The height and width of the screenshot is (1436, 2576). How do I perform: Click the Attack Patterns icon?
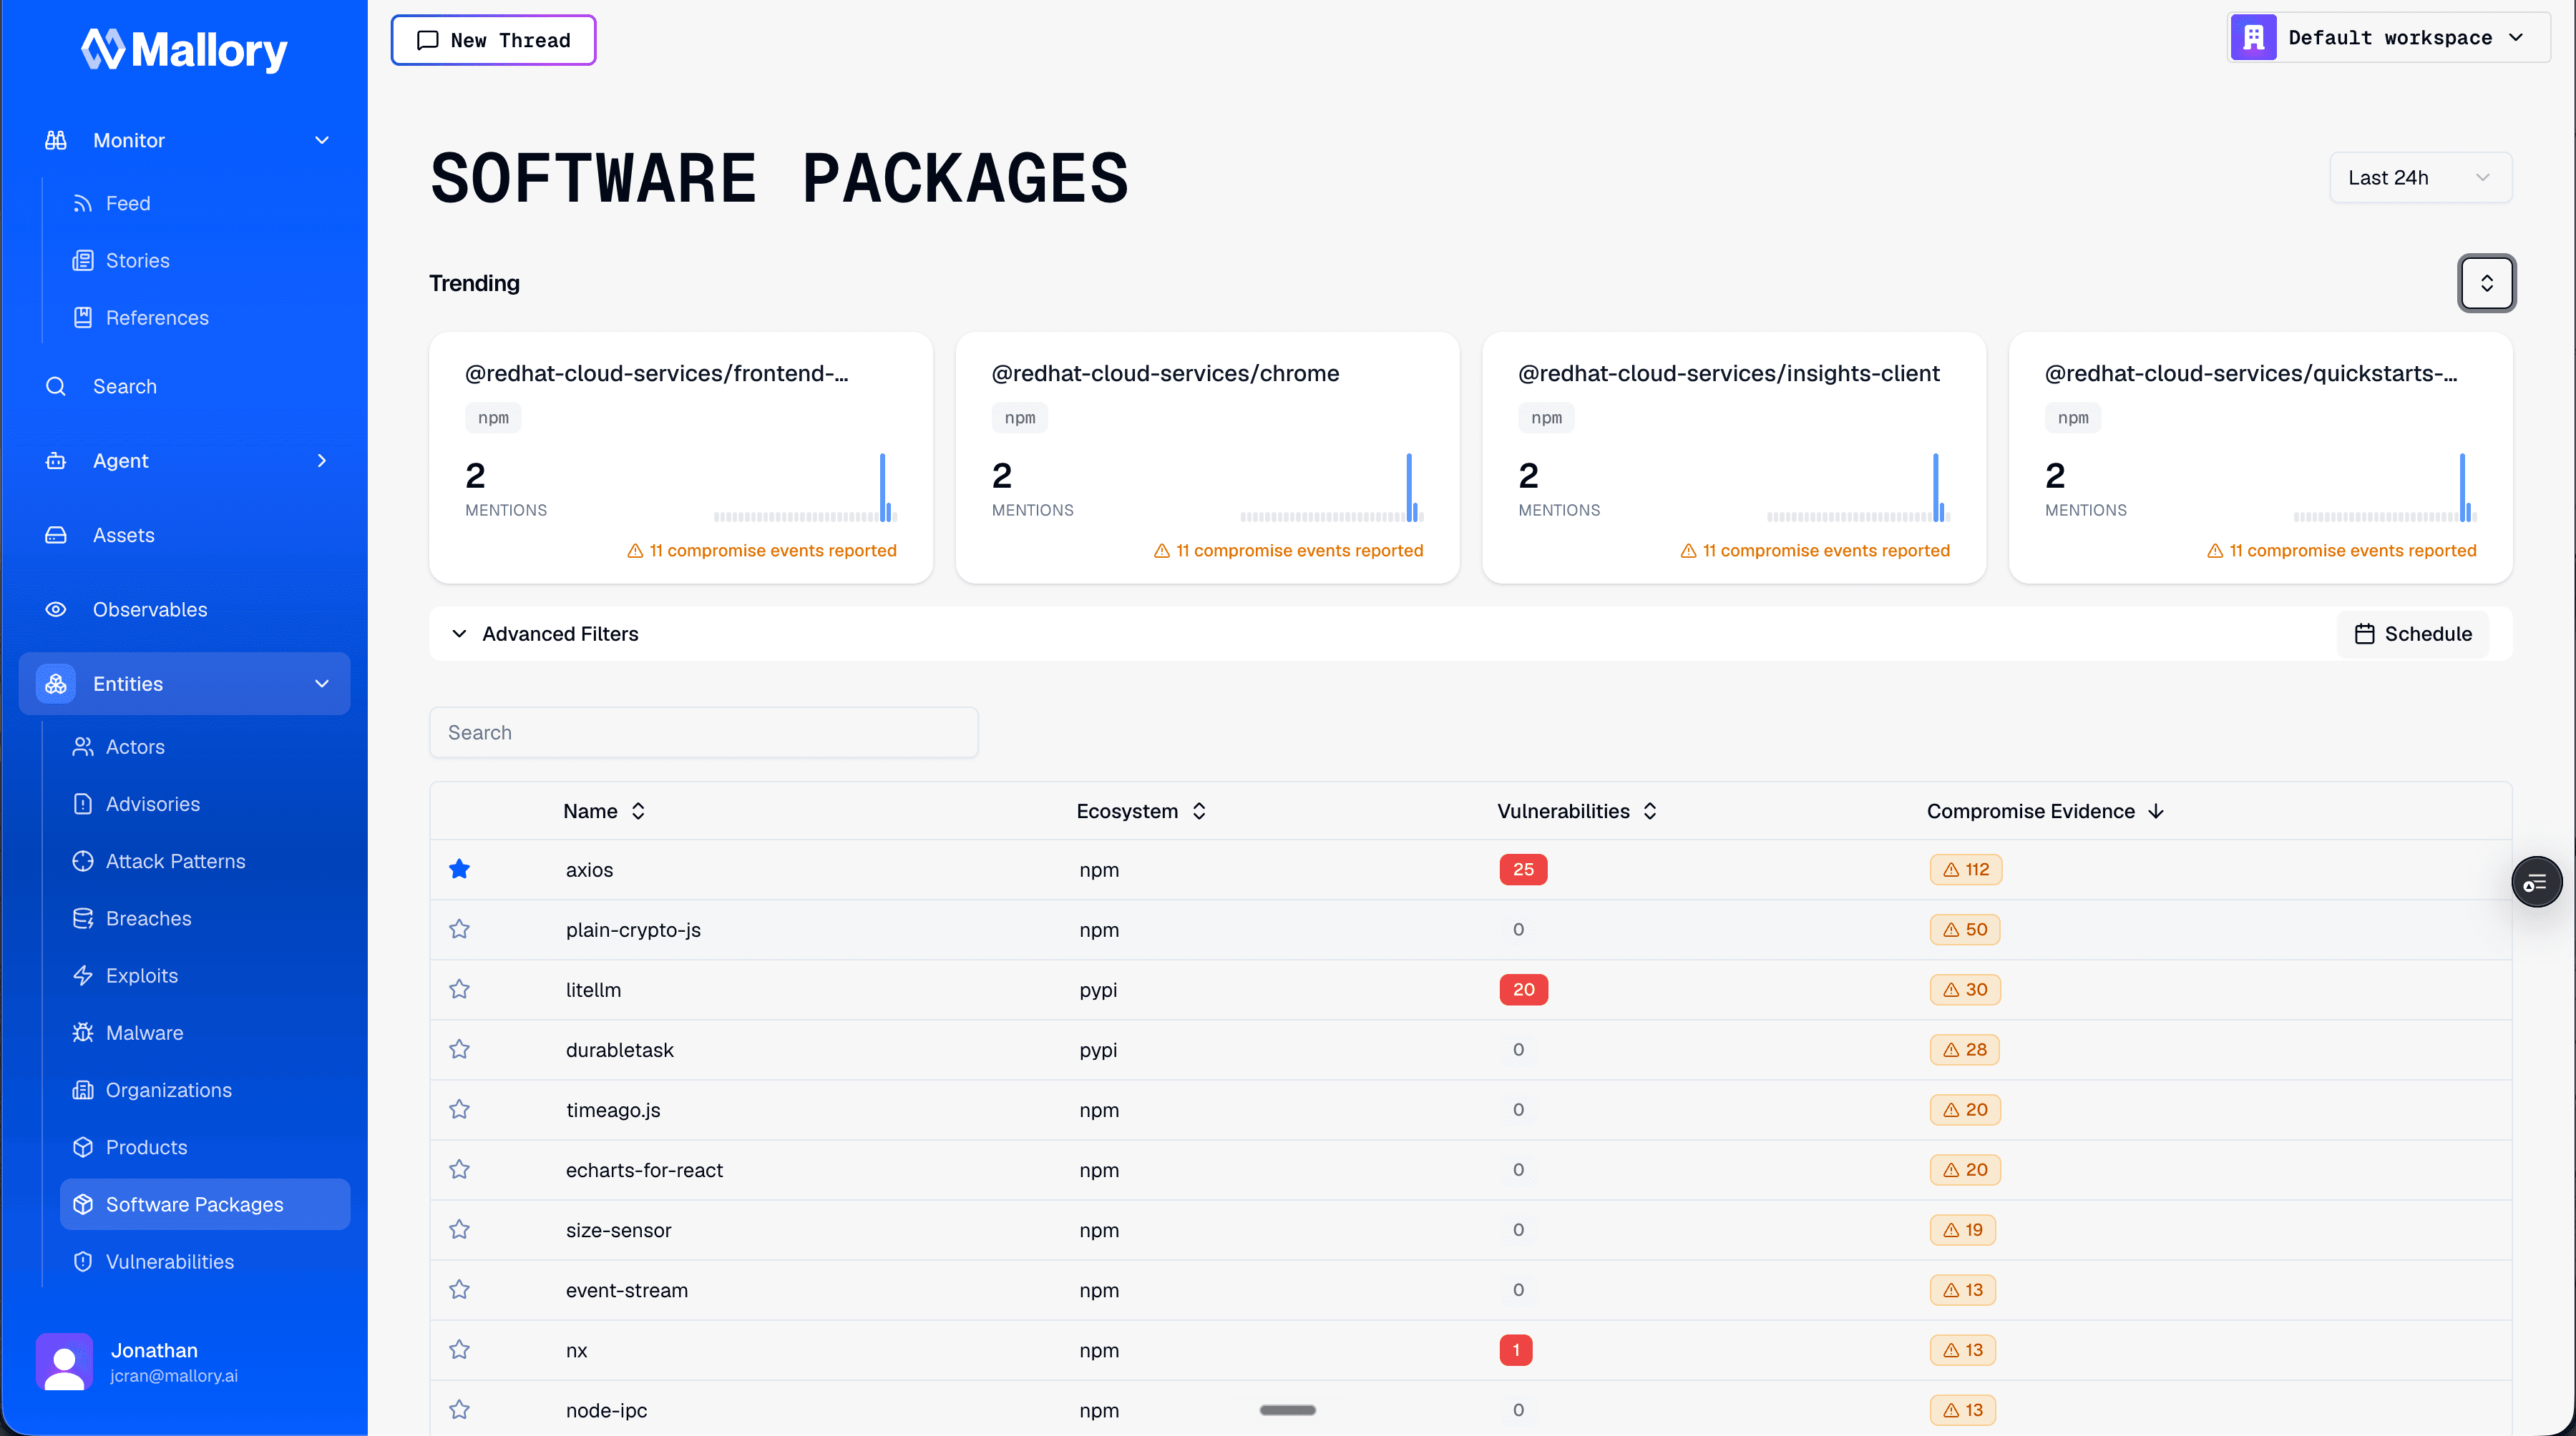pos(83,862)
